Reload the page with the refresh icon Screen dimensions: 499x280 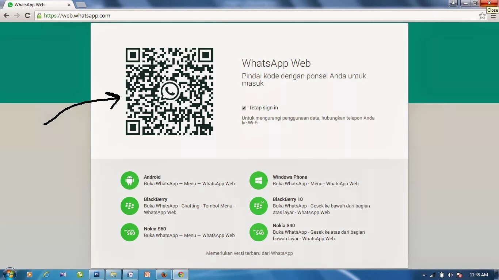(27, 16)
